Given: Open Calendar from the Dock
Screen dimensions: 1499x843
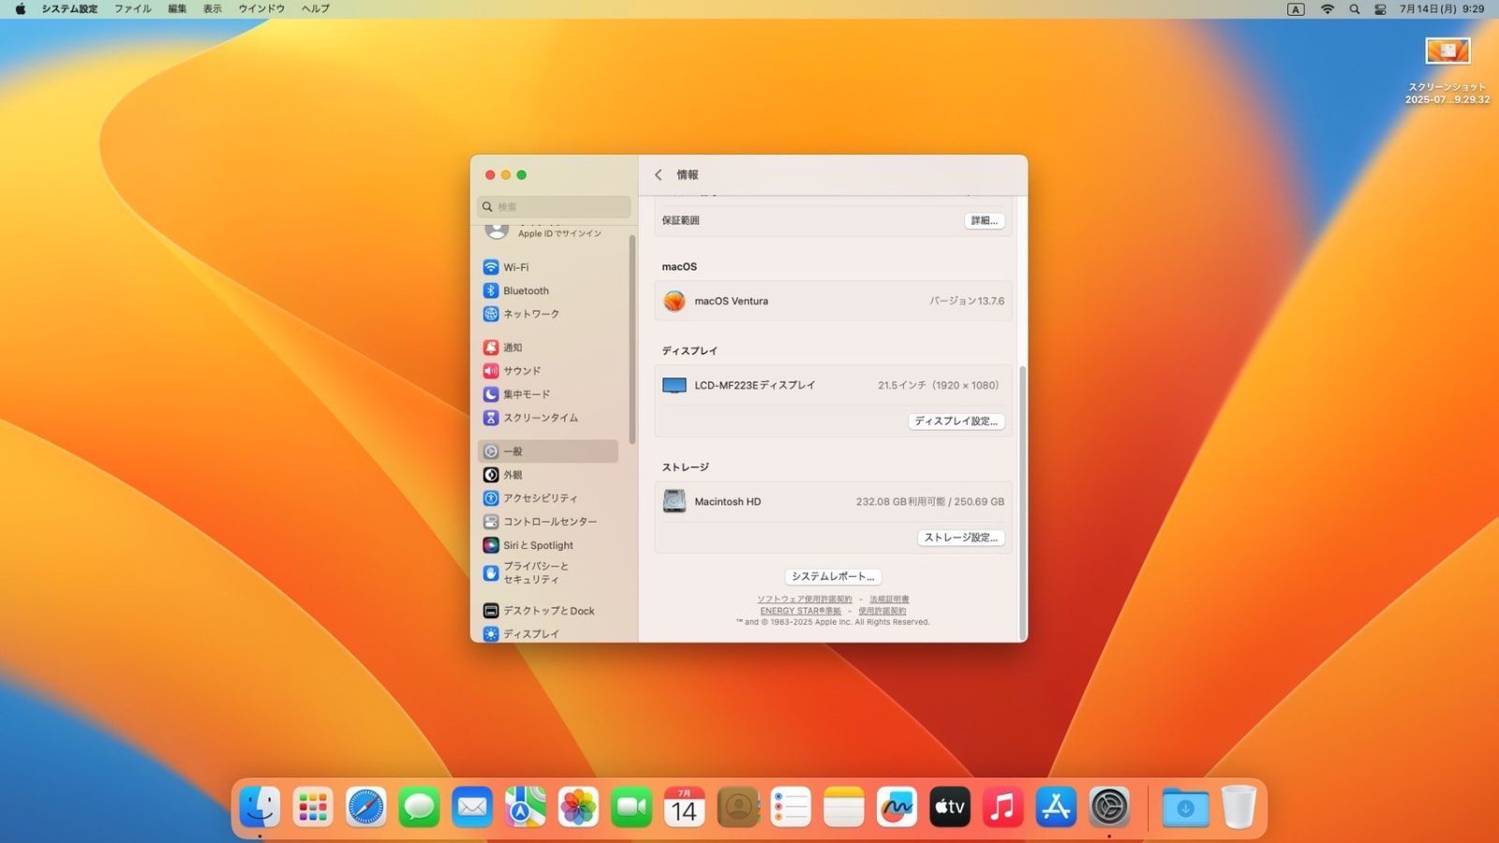Looking at the screenshot, I should coord(685,806).
